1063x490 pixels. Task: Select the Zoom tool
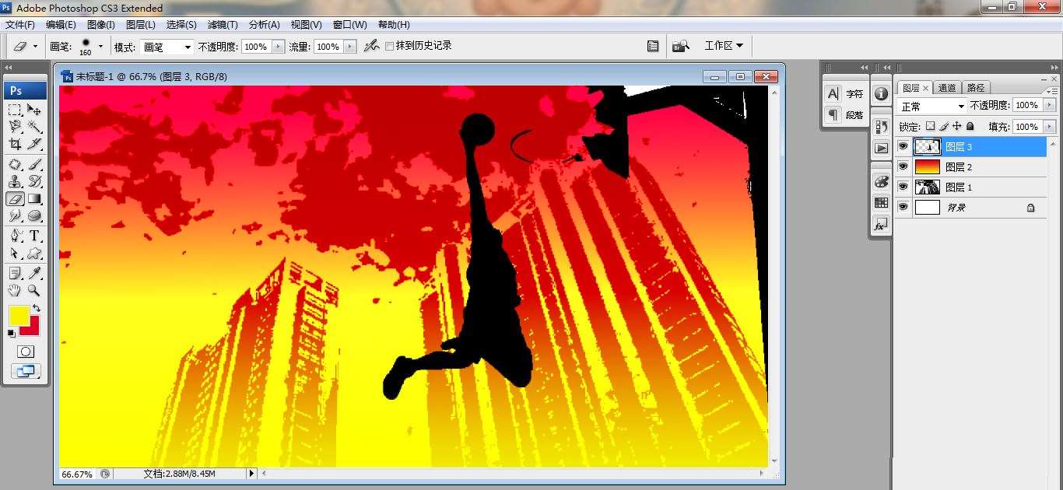pyautogui.click(x=34, y=290)
